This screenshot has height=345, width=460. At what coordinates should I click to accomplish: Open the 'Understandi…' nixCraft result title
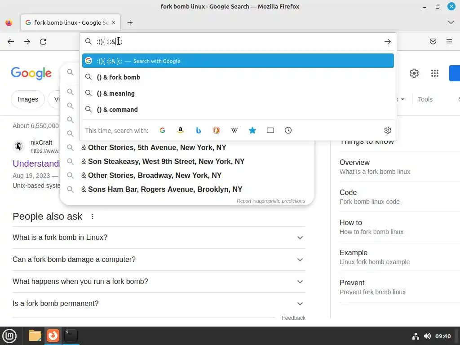point(36,164)
